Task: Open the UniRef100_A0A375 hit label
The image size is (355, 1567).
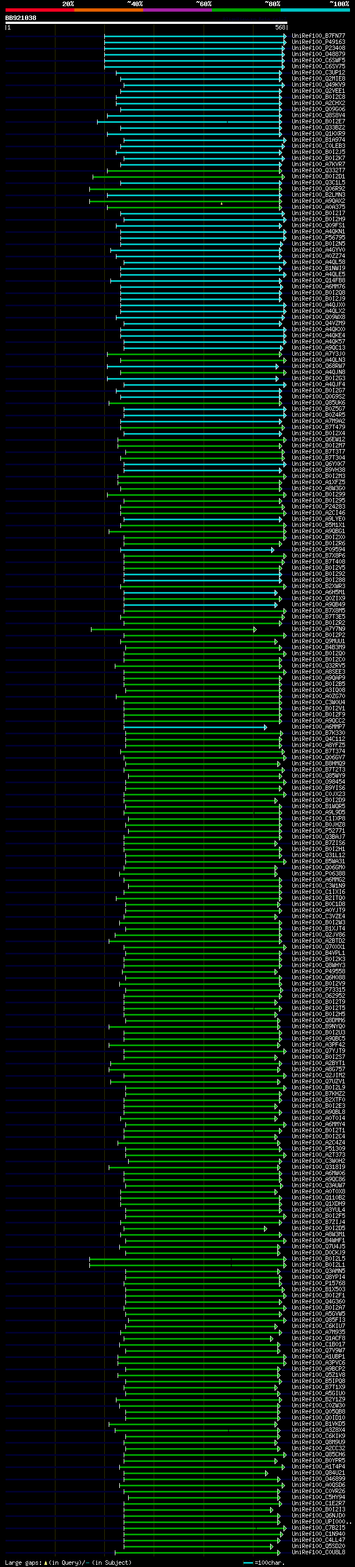Action: (318, 207)
